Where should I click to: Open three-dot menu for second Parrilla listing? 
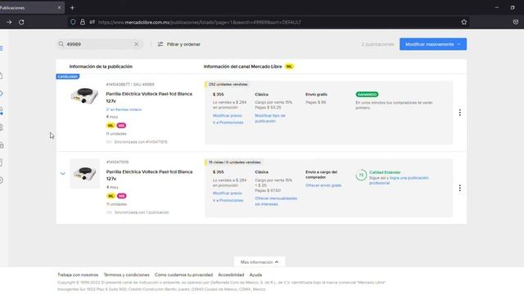pos(460,188)
